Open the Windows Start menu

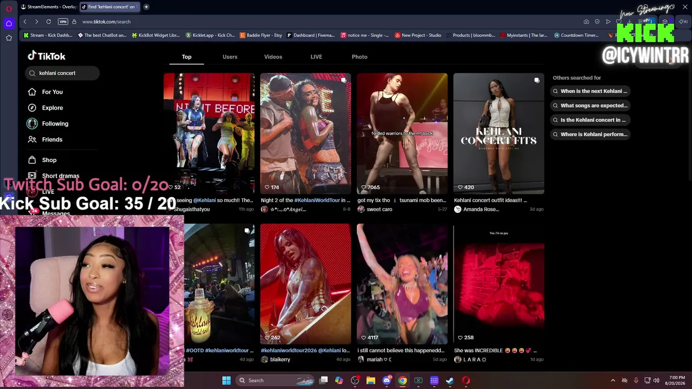point(227,380)
